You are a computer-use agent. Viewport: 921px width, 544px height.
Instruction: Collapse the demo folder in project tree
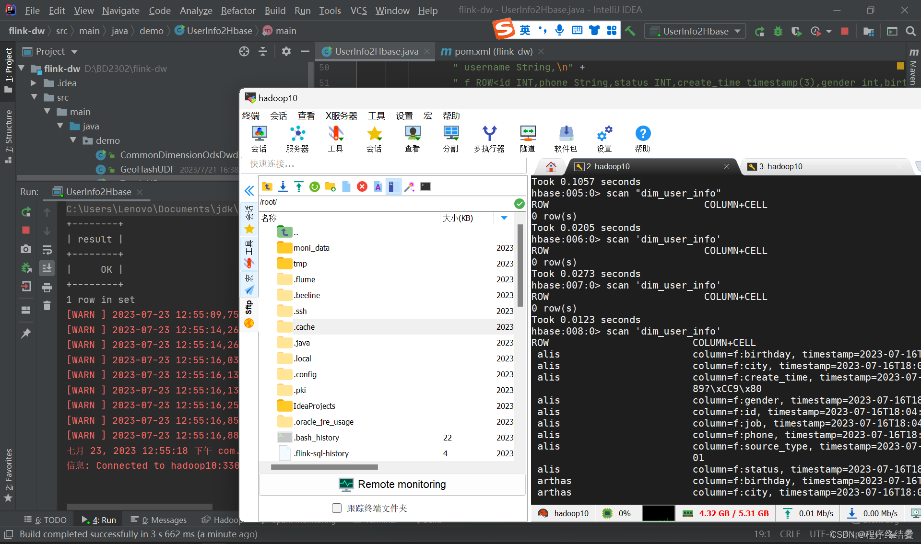pyautogui.click(x=73, y=140)
